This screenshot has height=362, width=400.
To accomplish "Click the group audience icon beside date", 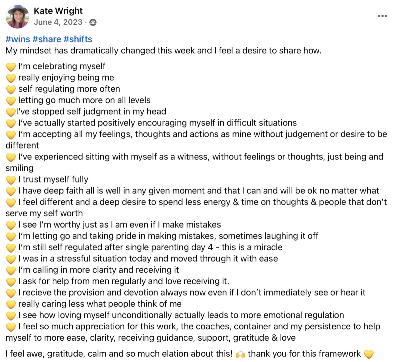I will (93, 22).
